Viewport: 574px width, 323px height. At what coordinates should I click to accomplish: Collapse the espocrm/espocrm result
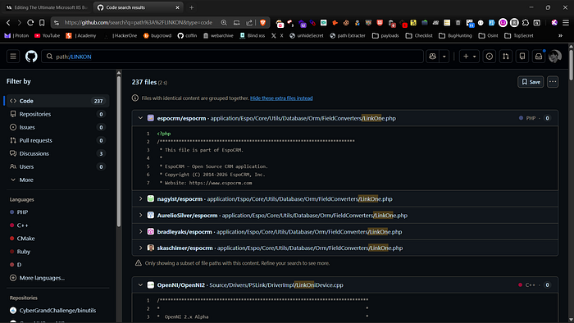click(140, 118)
